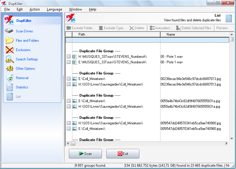Image resolution: width=236 pixels, height=169 pixels.
Task: Sort list by the Name column header
Action: 194,34
